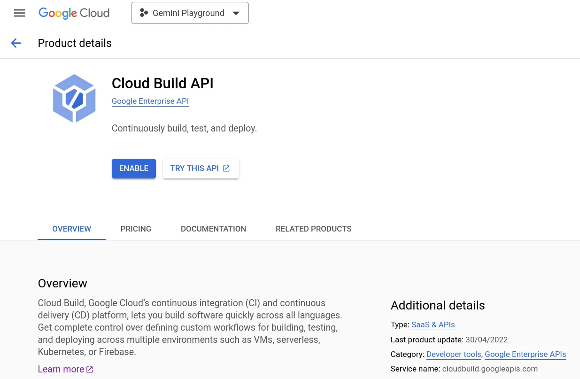
Task: Click the Google Cloud logo
Action: click(x=74, y=13)
